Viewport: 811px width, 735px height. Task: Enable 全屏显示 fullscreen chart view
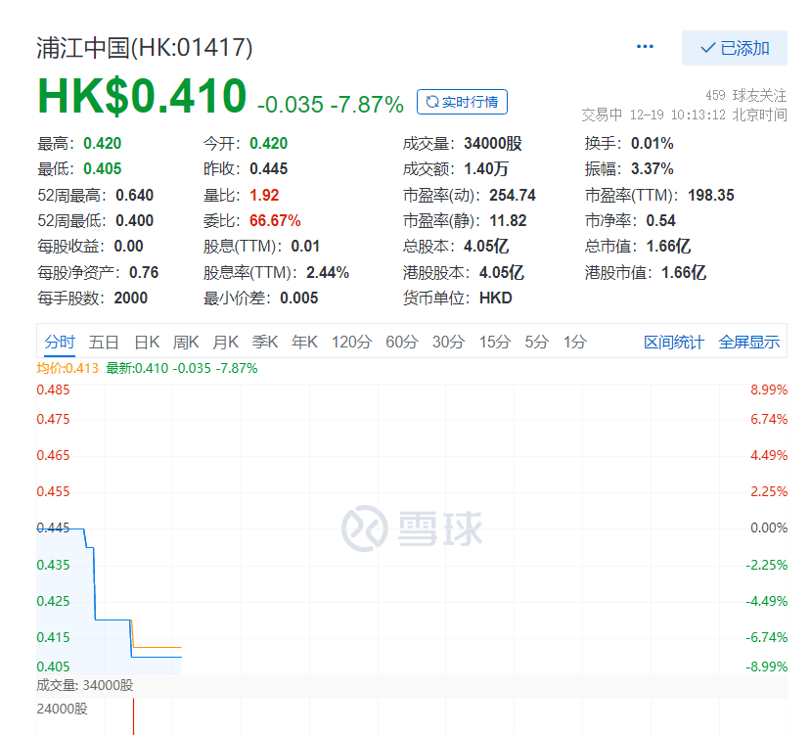[749, 342]
